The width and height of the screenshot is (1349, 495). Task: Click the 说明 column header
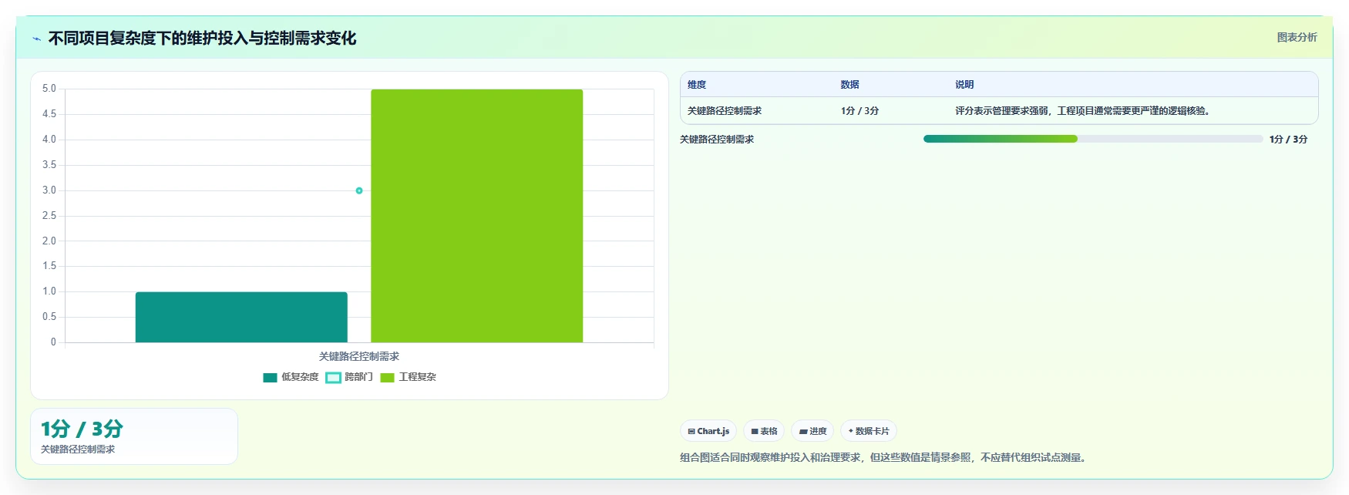tap(964, 85)
